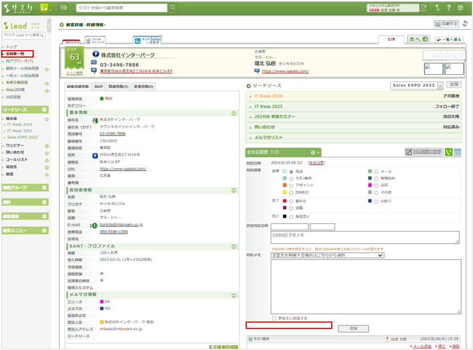
Task: Click the plus icon beside 名刺交換履歴
Action: coord(47,84)
